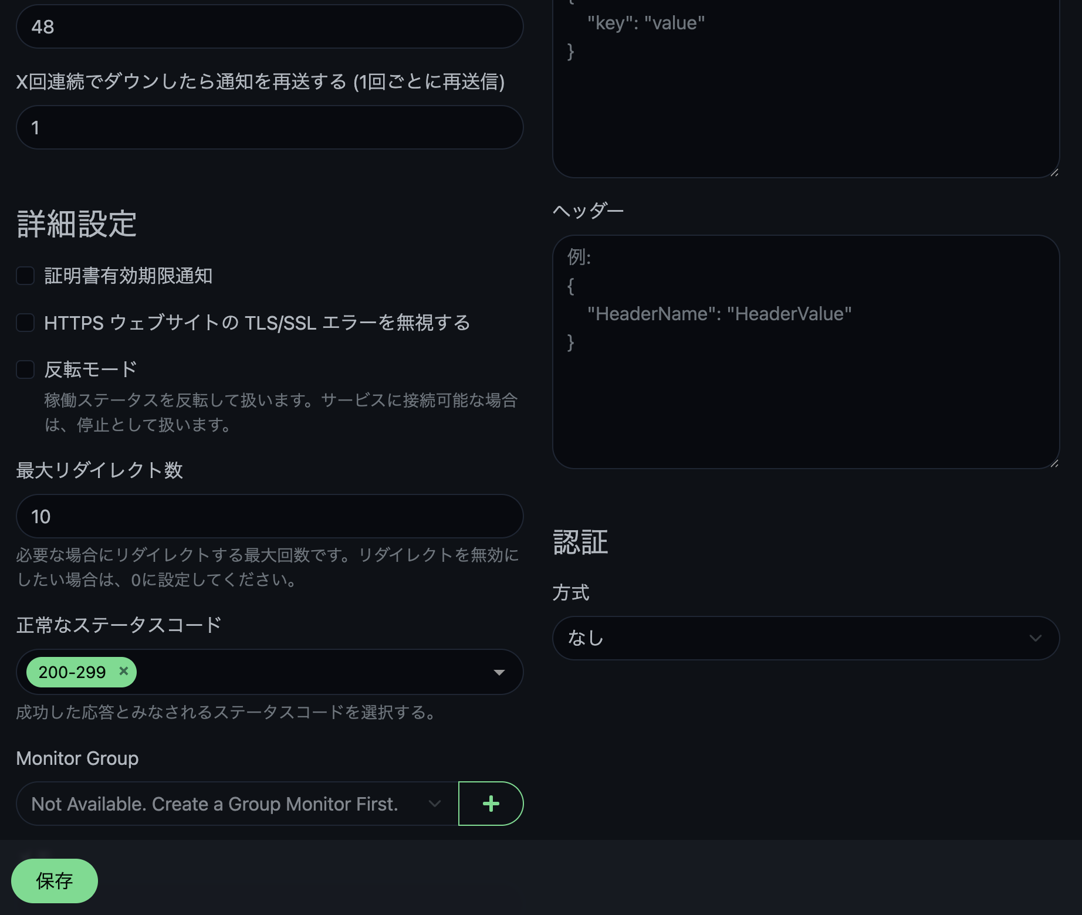Click the 詳細設定 heading
This screenshot has height=915, width=1082.
coord(77,224)
